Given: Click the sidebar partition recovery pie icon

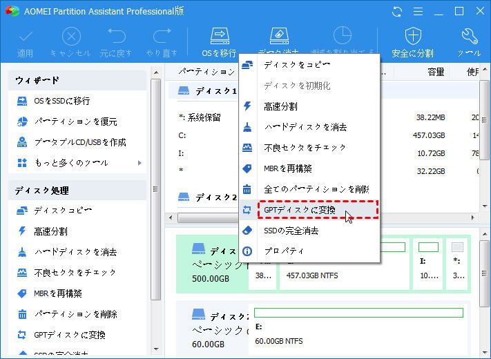Looking at the screenshot, I should click(x=22, y=122).
